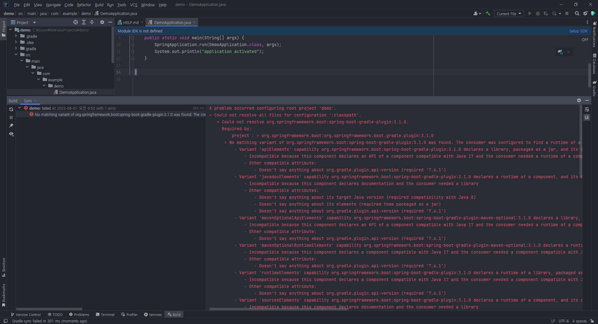
Task: Open the Current File run configuration dropdown
Action: click(x=509, y=13)
